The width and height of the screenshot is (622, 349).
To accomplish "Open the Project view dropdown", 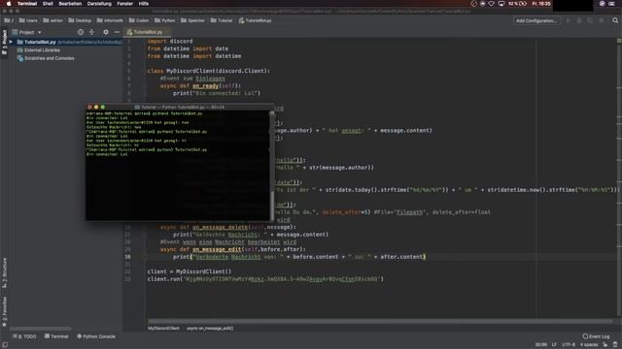I will [x=27, y=32].
